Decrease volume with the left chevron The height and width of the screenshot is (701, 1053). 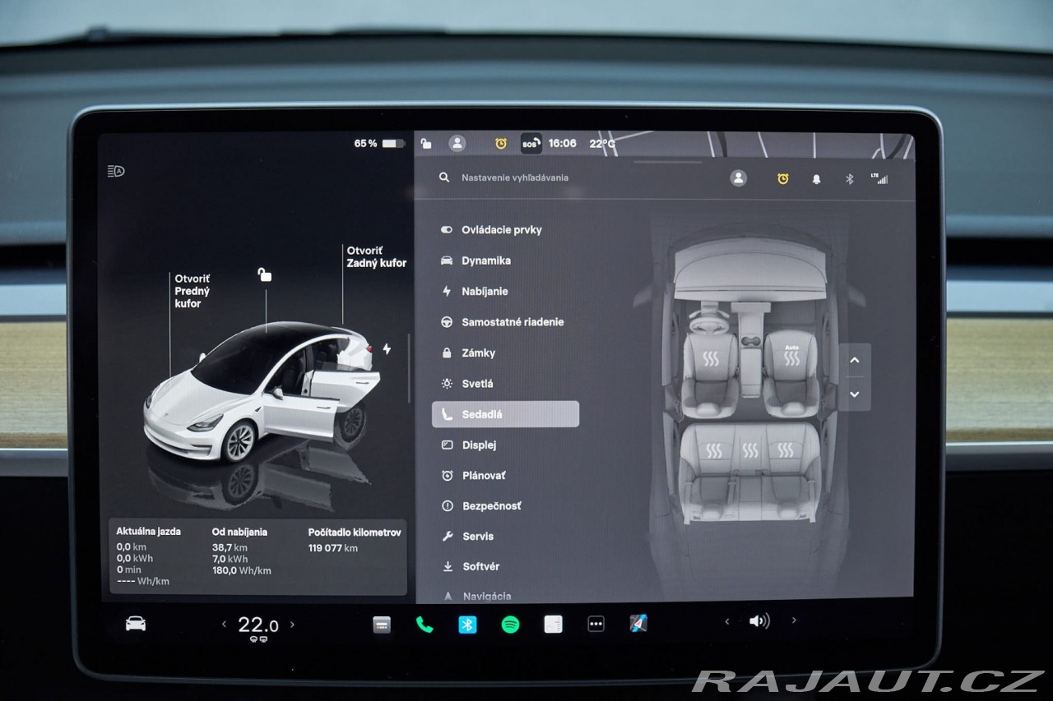coord(726,621)
